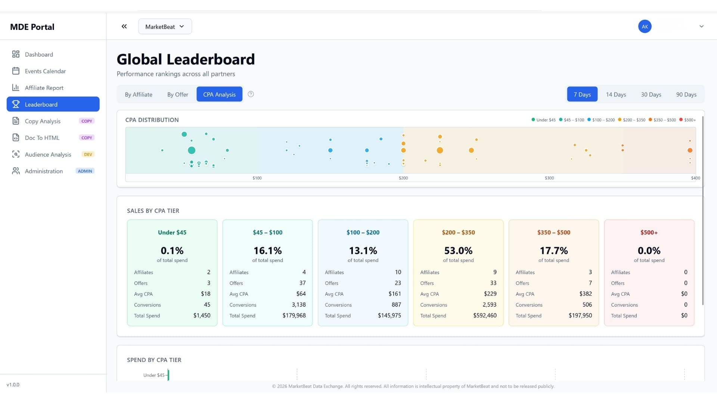Viewport: 717px width, 403px height.
Task: Switch to the By Offer tab
Action: click(x=177, y=94)
